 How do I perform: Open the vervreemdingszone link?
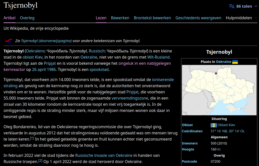[130, 98]
